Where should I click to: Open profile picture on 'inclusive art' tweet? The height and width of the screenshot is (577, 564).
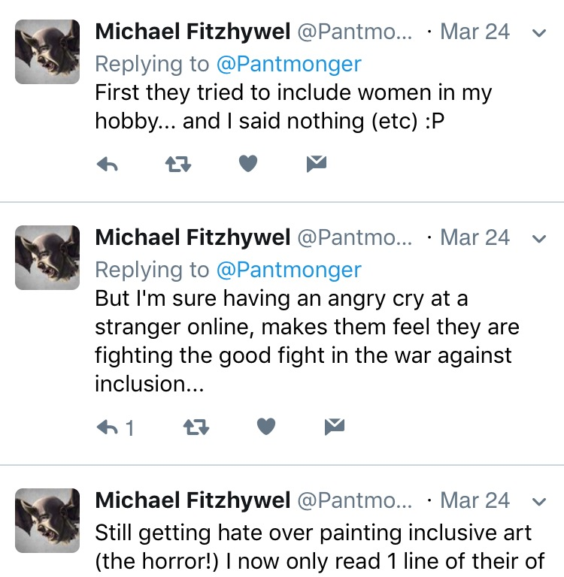47,520
